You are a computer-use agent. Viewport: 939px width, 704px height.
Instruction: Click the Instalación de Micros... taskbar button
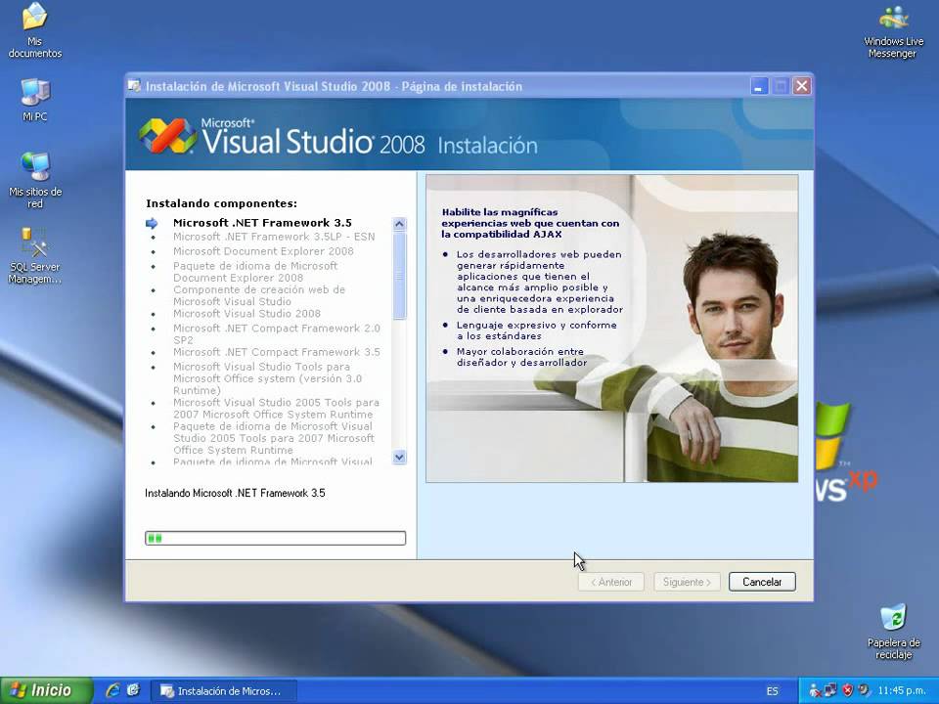tap(223, 691)
